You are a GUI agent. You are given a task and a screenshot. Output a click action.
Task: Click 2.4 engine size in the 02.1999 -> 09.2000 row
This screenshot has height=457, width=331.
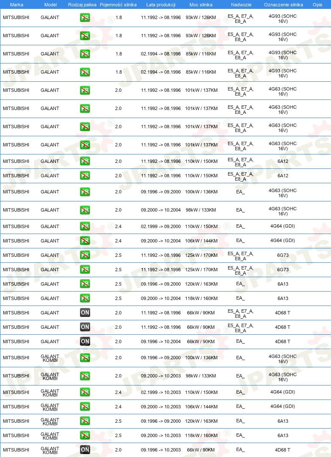click(118, 226)
